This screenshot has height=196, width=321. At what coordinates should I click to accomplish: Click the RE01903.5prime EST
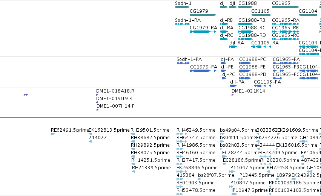180,187
